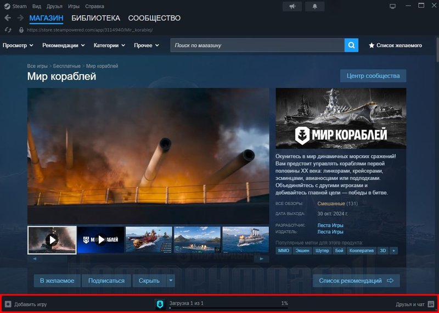Select the Бой tag
The width and height of the screenshot is (439, 313).
click(x=339, y=251)
